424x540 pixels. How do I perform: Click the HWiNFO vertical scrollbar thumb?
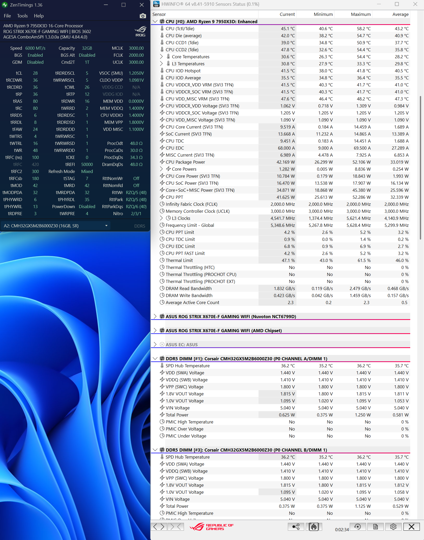[421, 168]
